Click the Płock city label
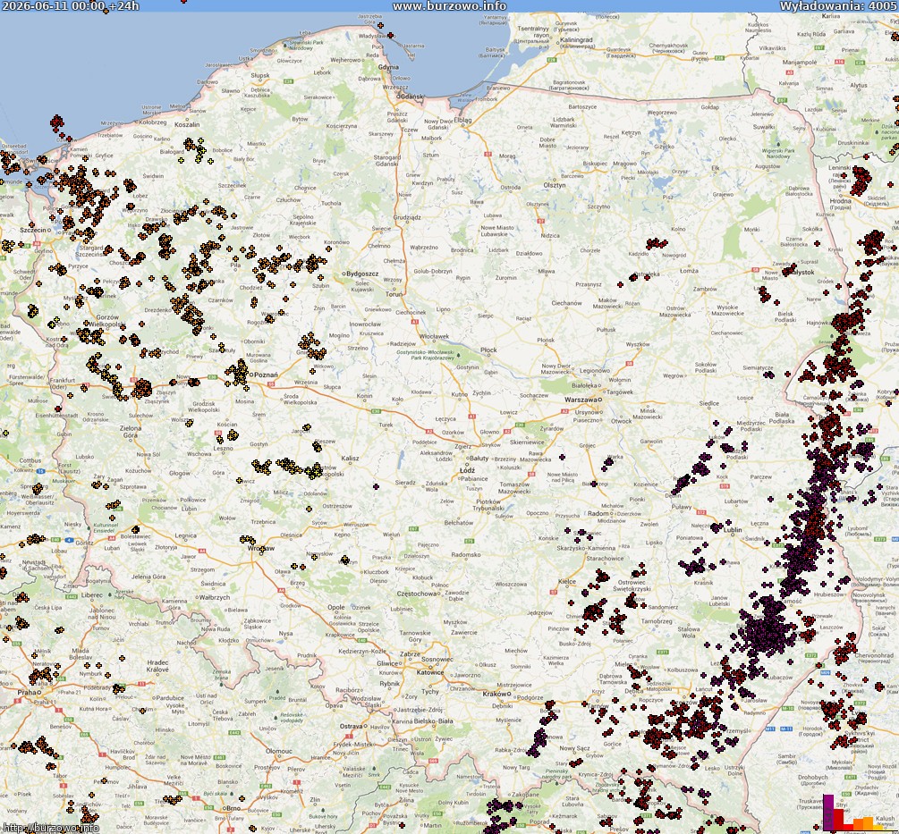Viewport: 899px width, 834px height. [x=488, y=350]
